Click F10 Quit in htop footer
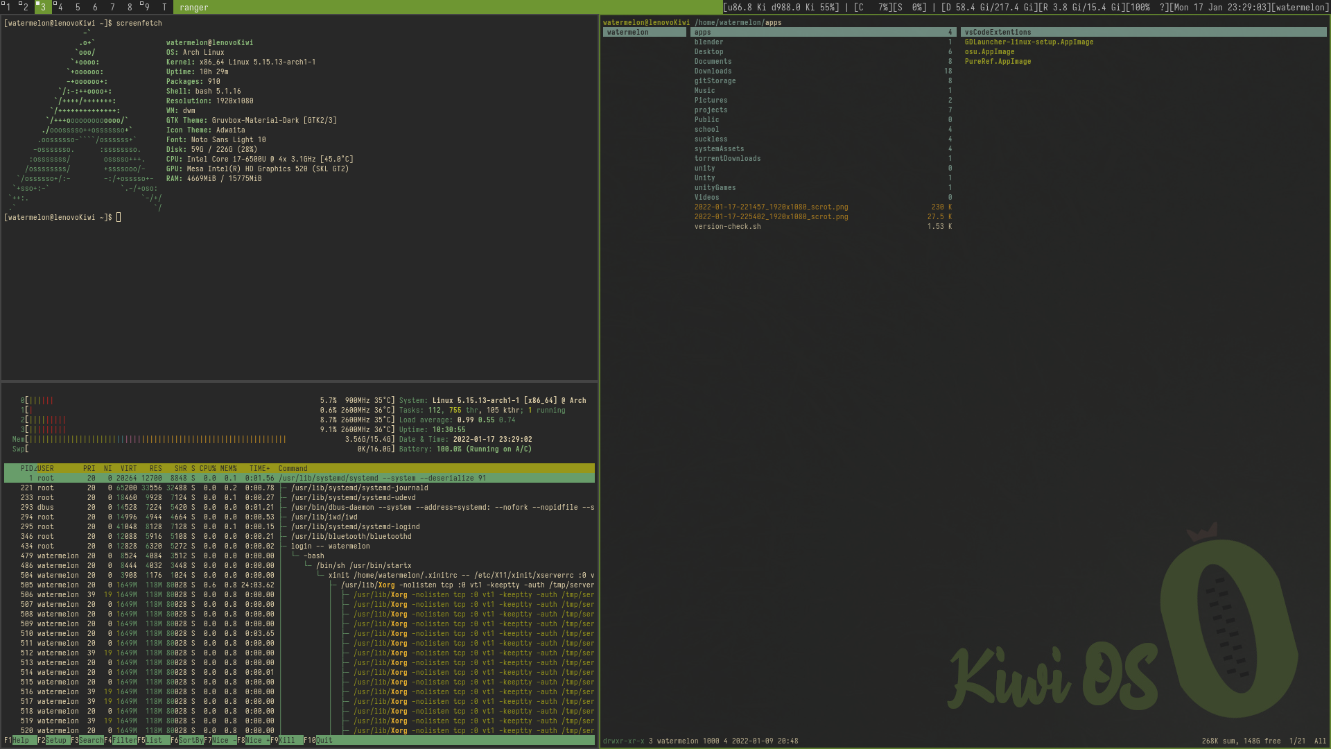The height and width of the screenshot is (749, 1331). point(318,741)
